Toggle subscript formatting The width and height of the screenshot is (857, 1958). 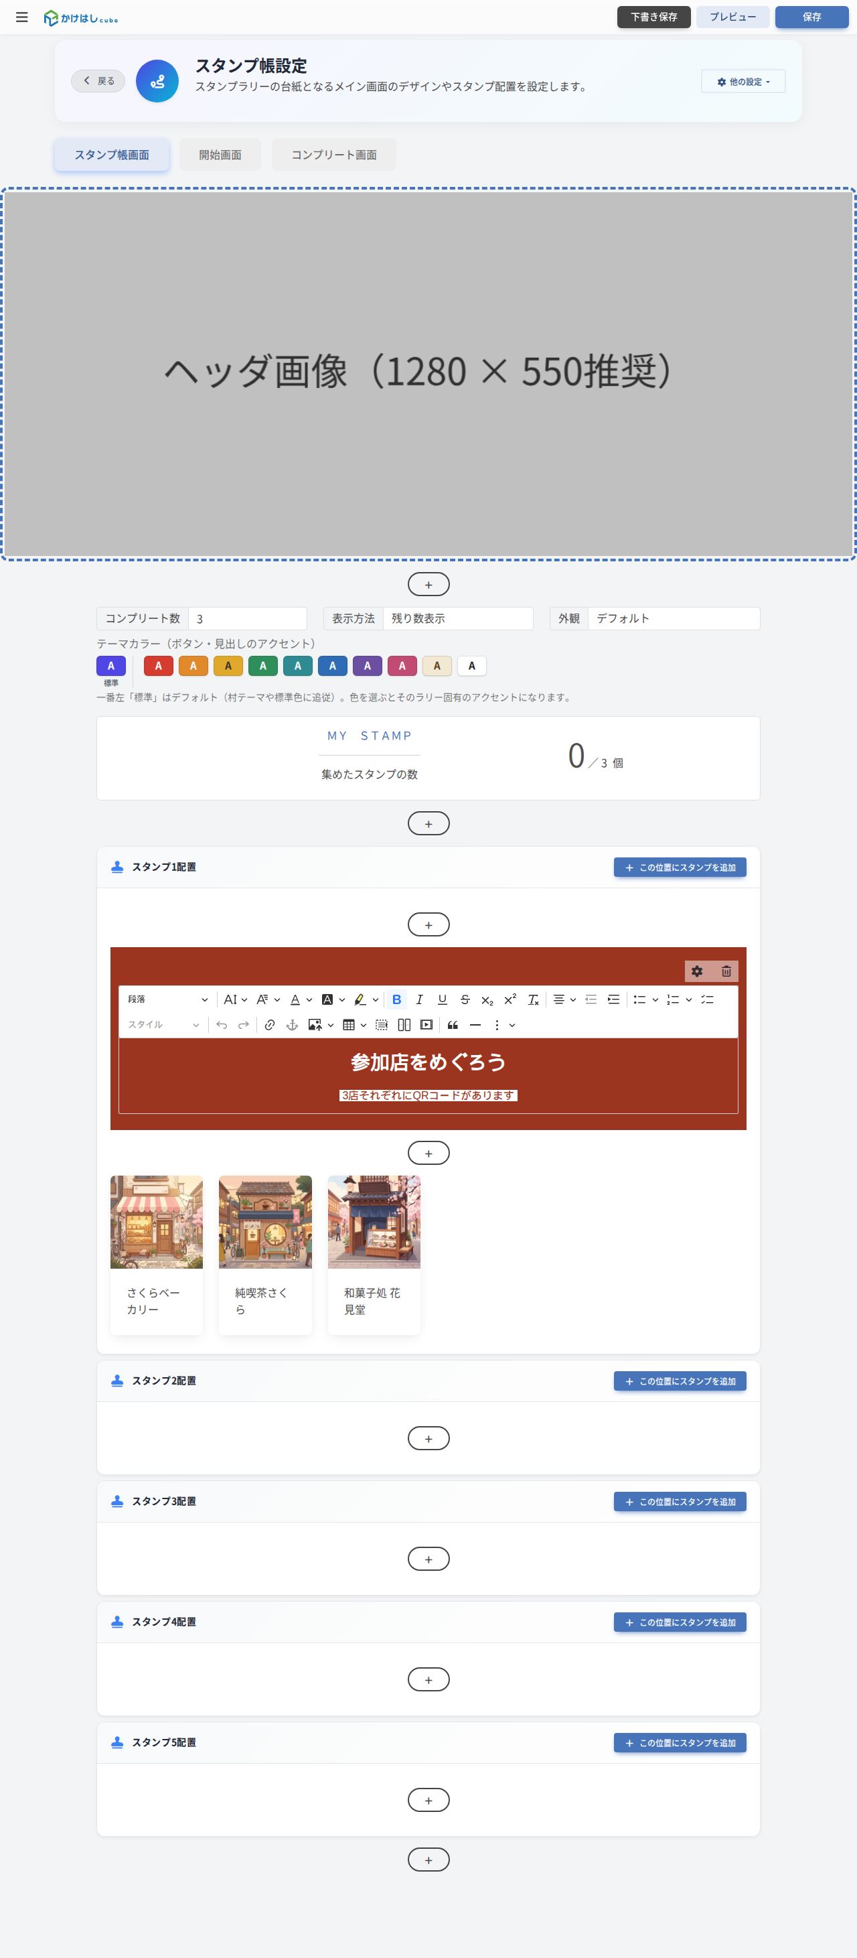point(488,999)
